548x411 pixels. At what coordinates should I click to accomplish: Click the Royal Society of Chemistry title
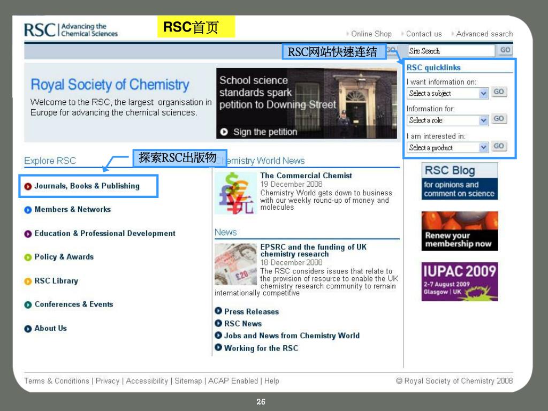click(x=110, y=85)
